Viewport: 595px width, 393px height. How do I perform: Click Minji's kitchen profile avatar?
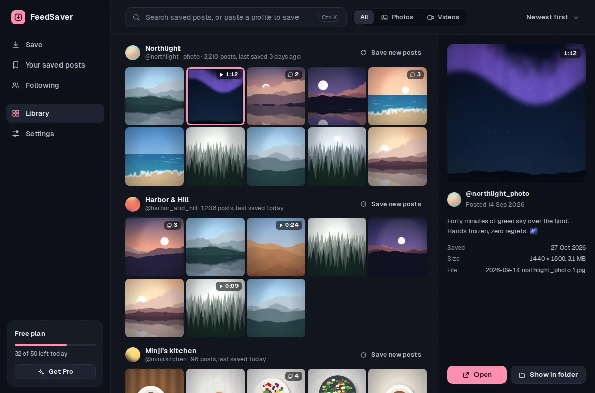133,355
